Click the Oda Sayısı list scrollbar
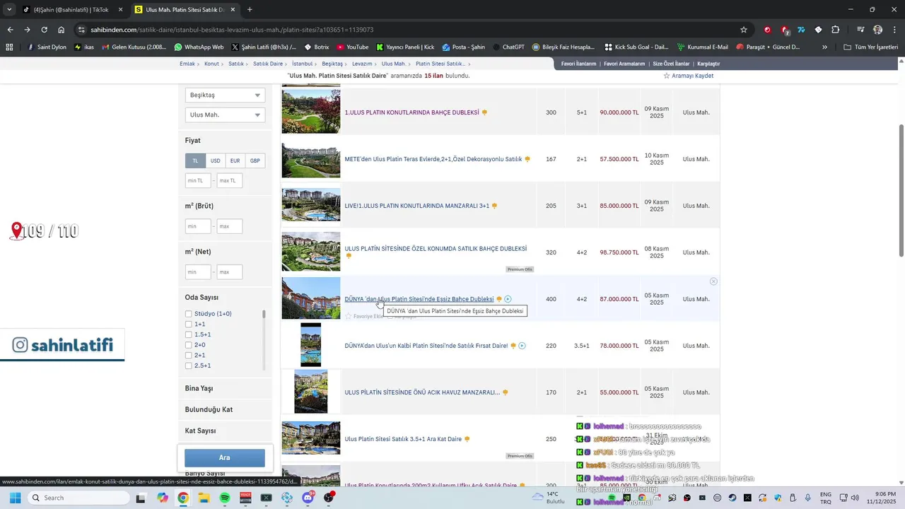This screenshot has height=509, width=905. click(264, 315)
